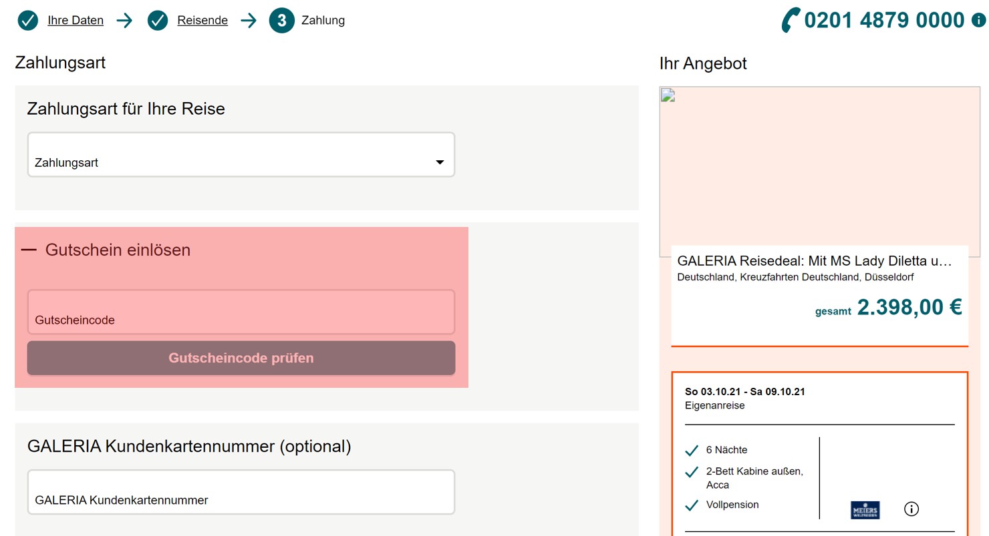Image resolution: width=989 pixels, height=536 pixels.
Task: Click the phone number 0201 4879 0000
Action: click(x=885, y=20)
